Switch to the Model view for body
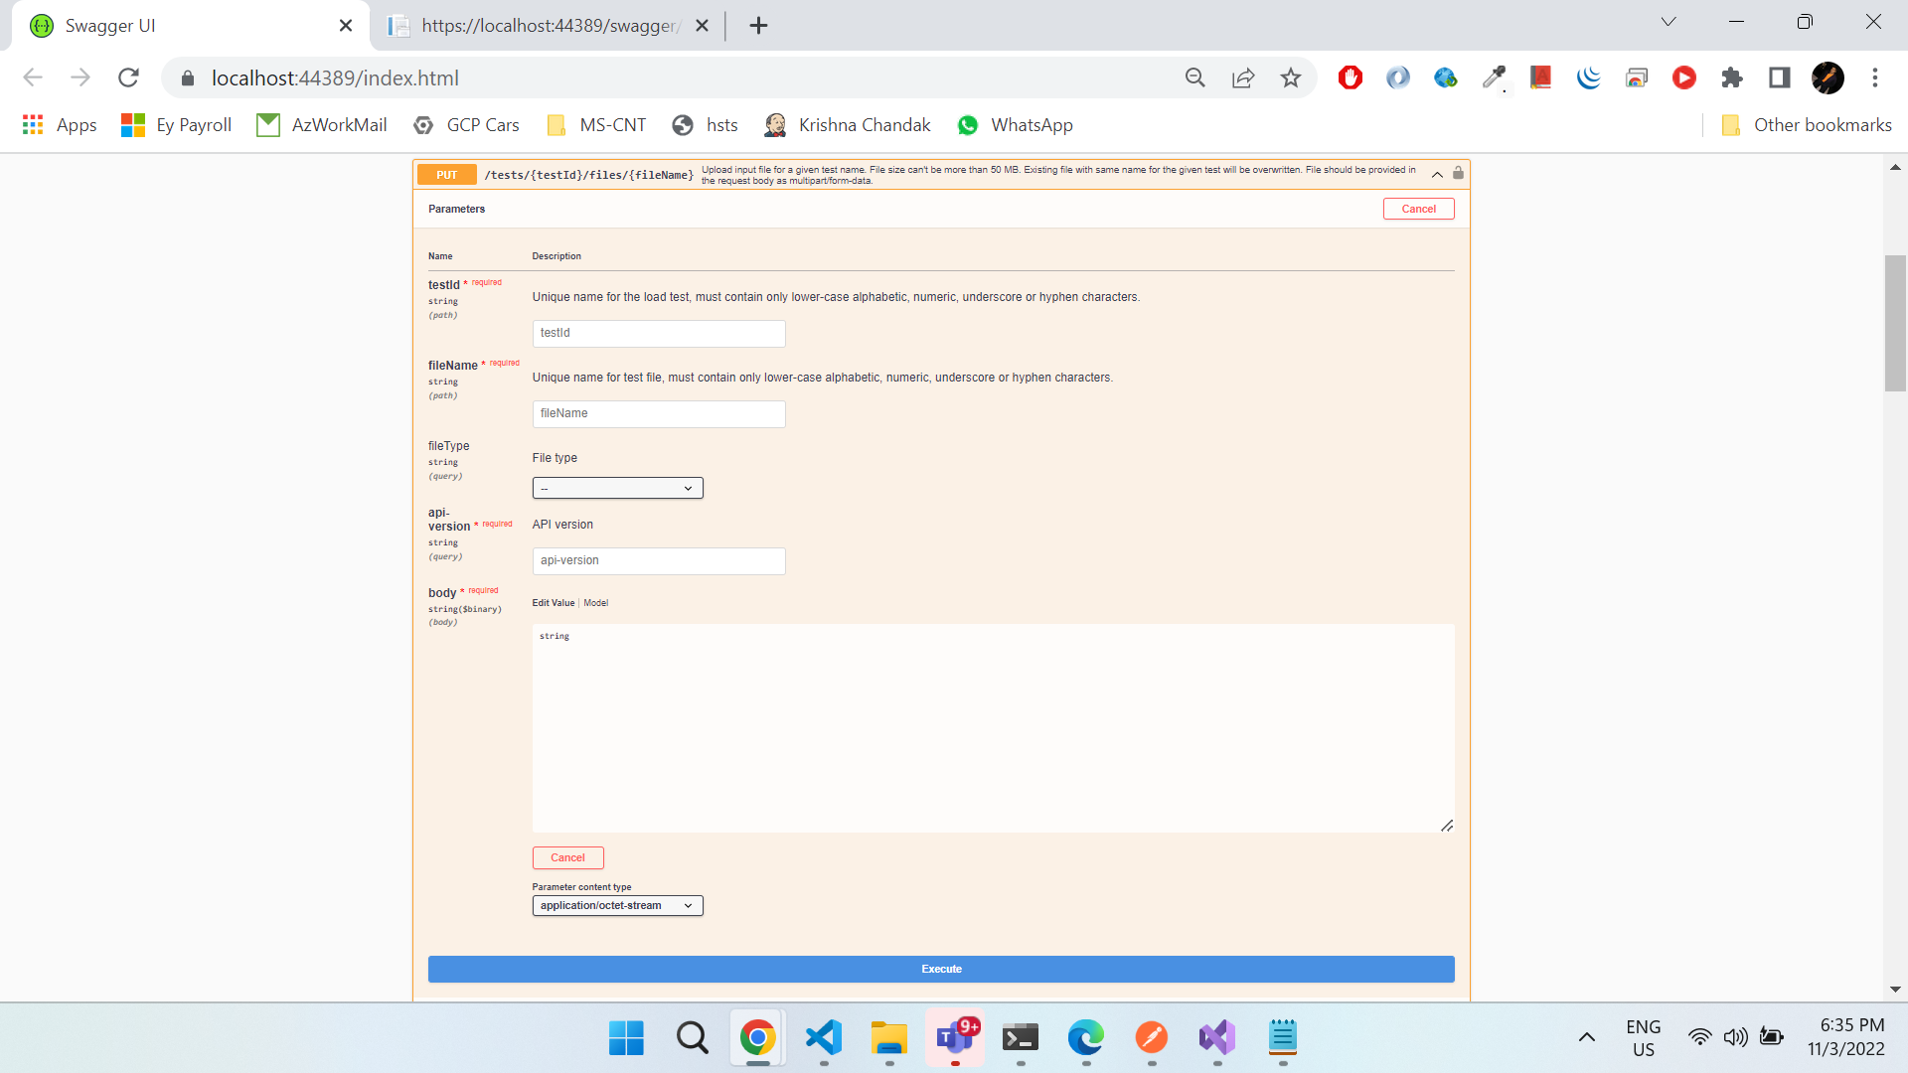1908x1073 pixels. (x=595, y=603)
